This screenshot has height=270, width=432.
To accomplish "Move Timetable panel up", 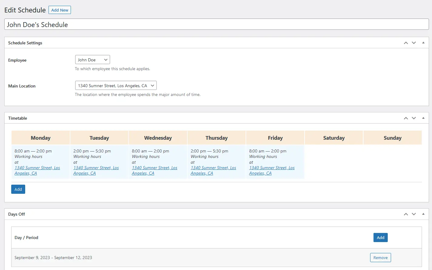I will pos(406,118).
